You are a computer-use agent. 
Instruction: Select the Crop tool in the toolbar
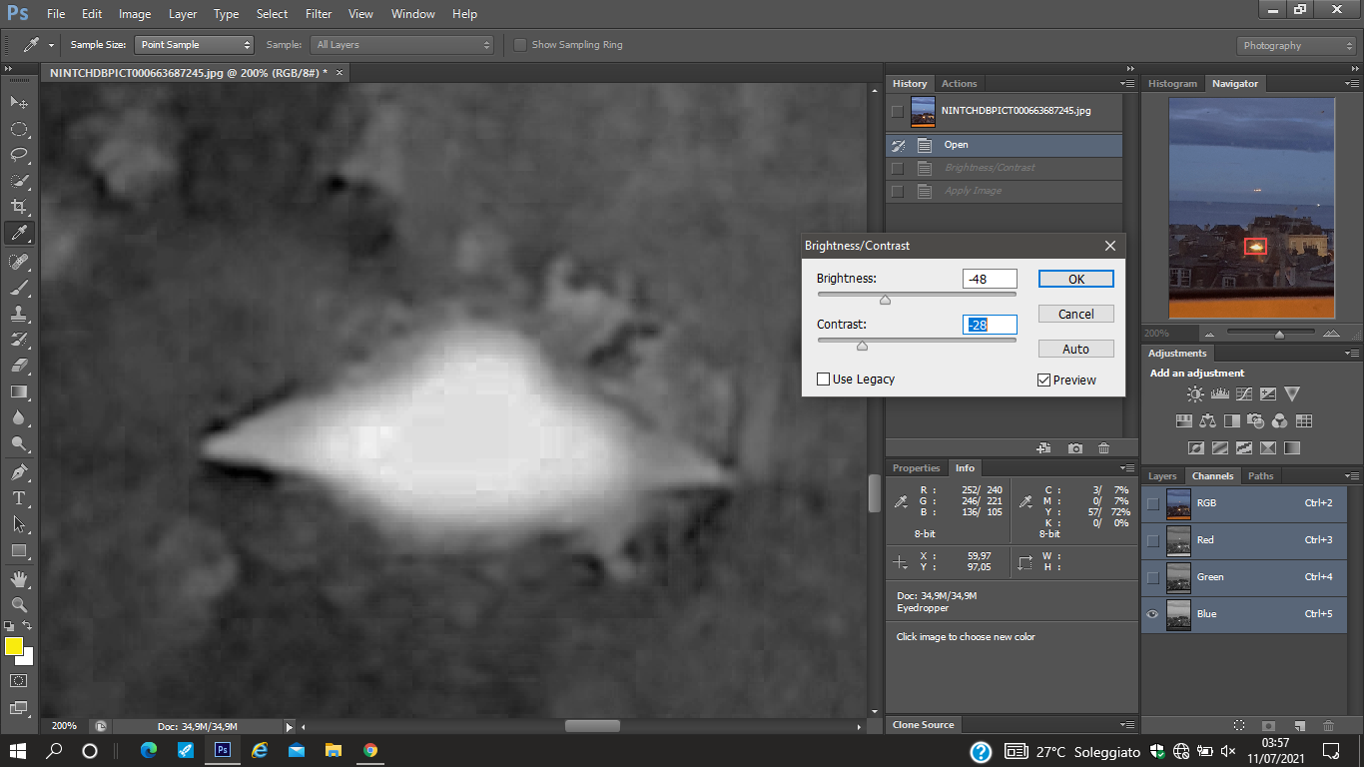point(18,207)
